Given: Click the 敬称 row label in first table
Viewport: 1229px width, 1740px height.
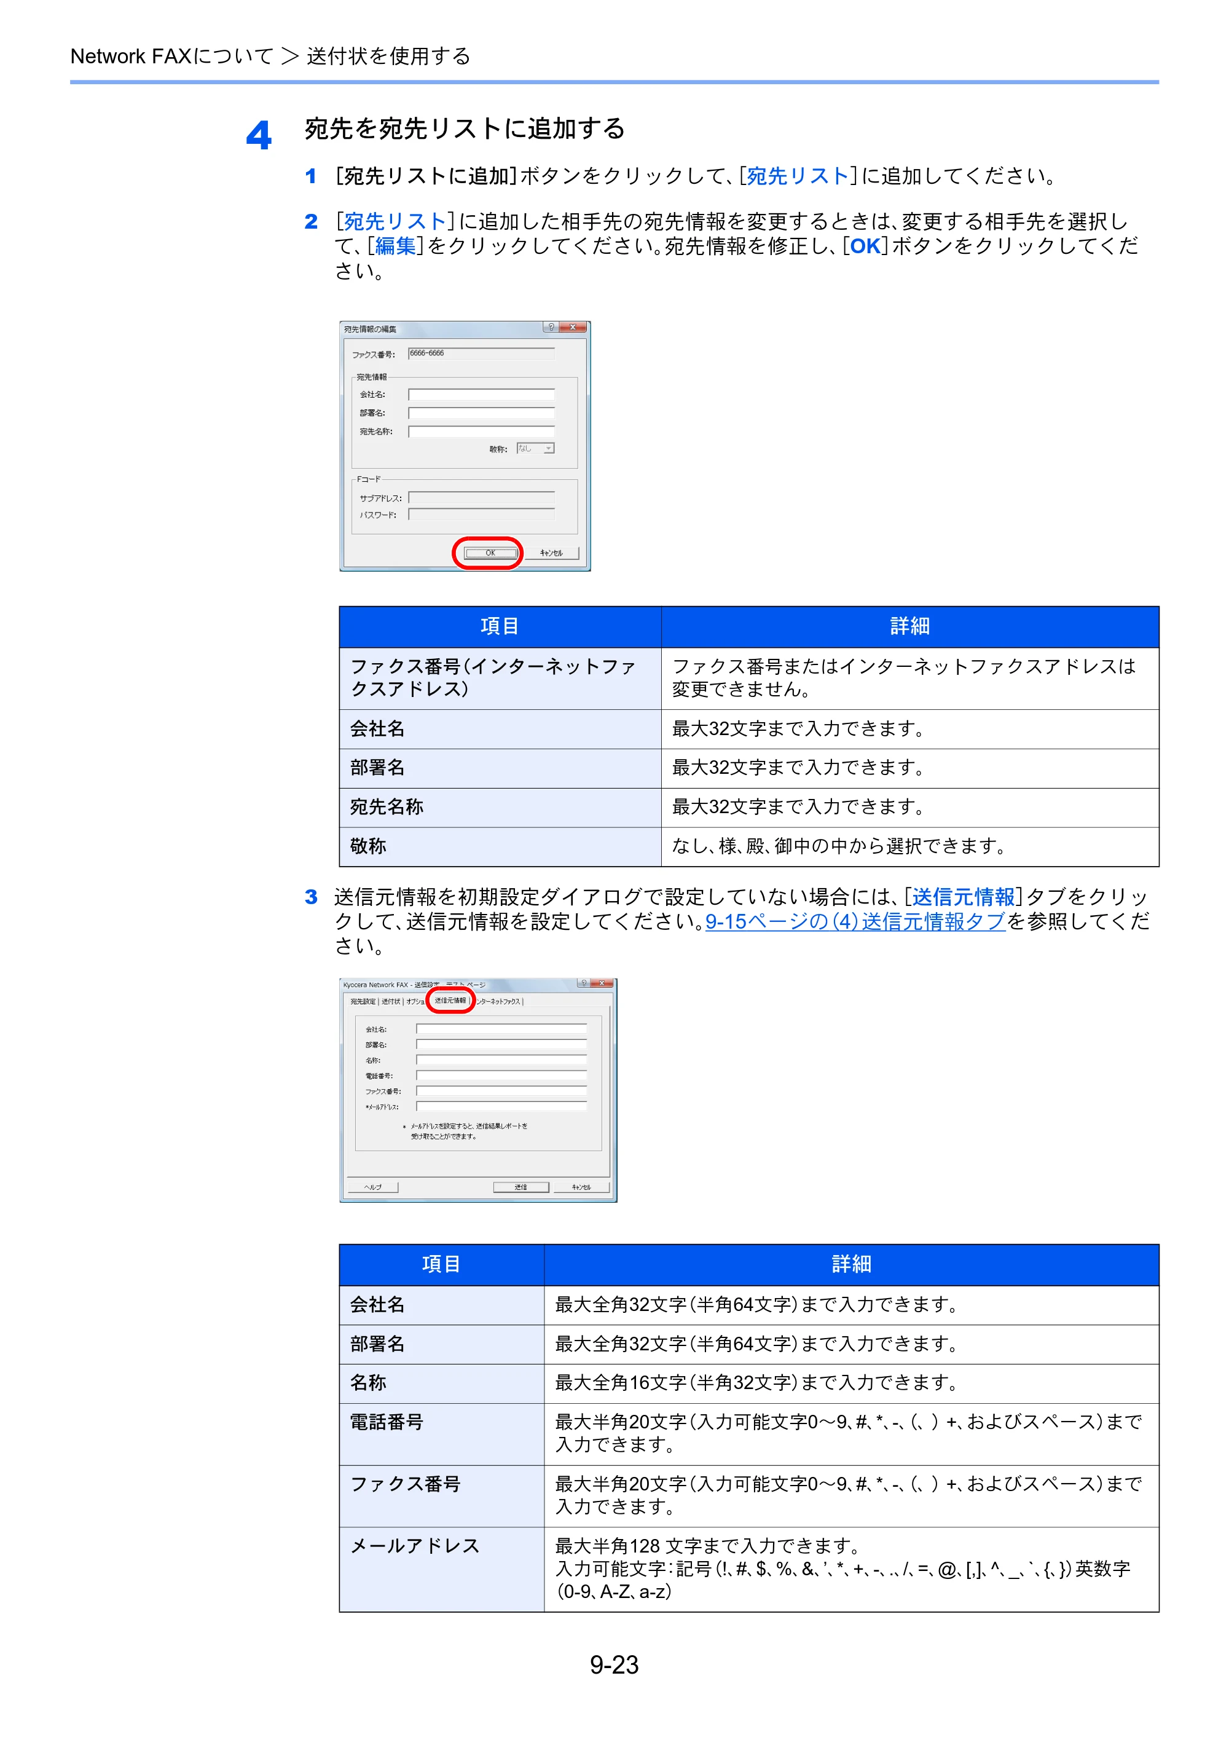Looking at the screenshot, I should pos(368,846).
